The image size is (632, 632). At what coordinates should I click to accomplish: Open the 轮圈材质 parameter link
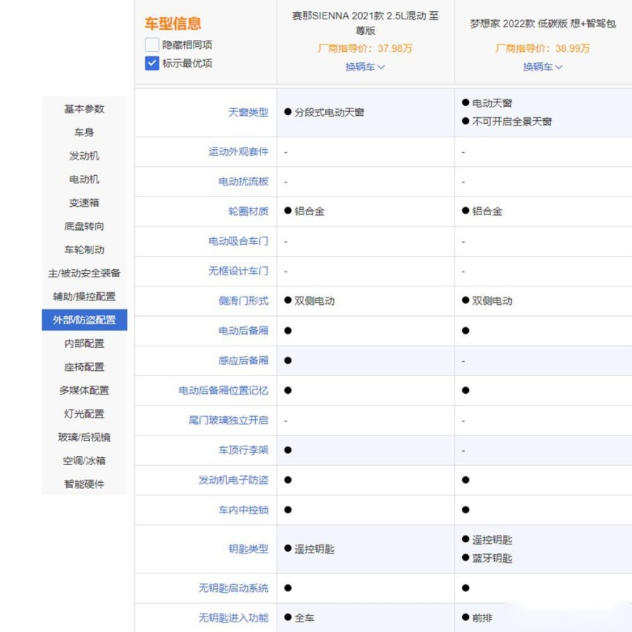click(x=248, y=211)
